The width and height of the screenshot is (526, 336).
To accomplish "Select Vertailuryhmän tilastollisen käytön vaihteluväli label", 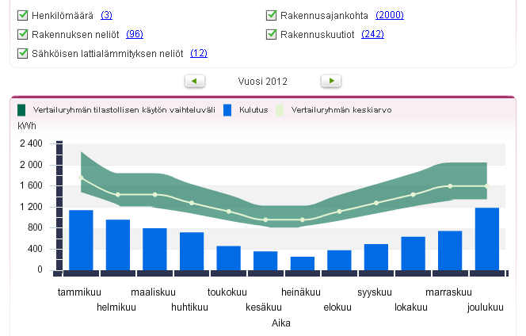I will coord(124,110).
